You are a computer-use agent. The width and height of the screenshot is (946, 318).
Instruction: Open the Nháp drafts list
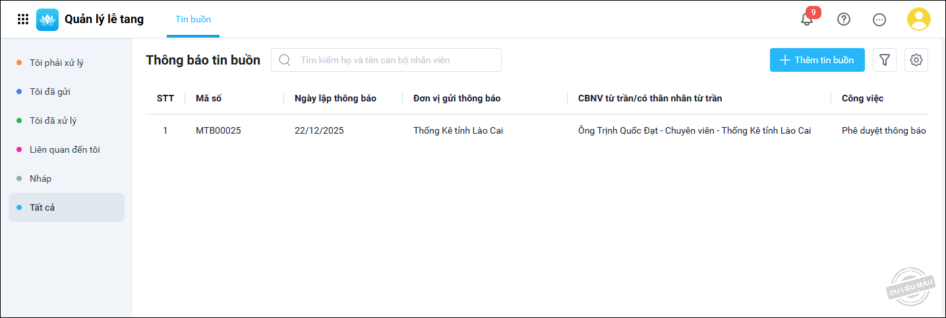coord(41,178)
